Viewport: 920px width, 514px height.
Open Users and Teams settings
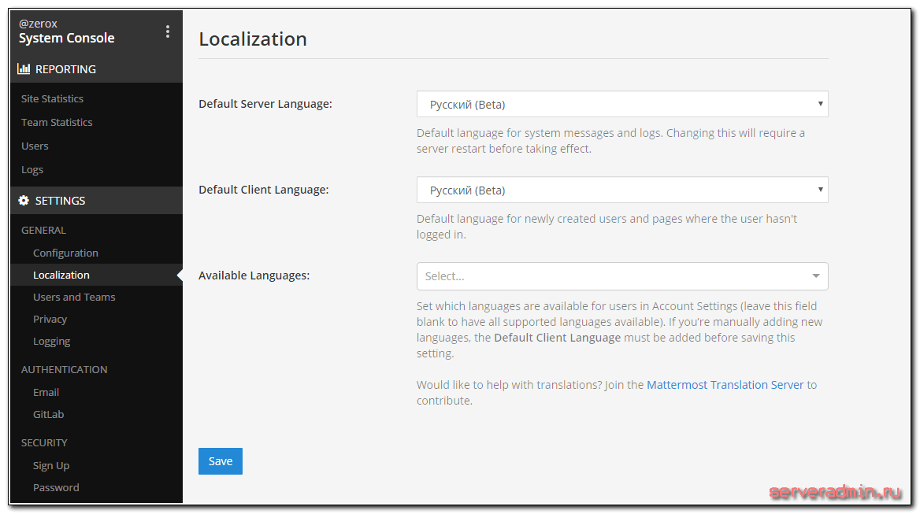tap(74, 297)
